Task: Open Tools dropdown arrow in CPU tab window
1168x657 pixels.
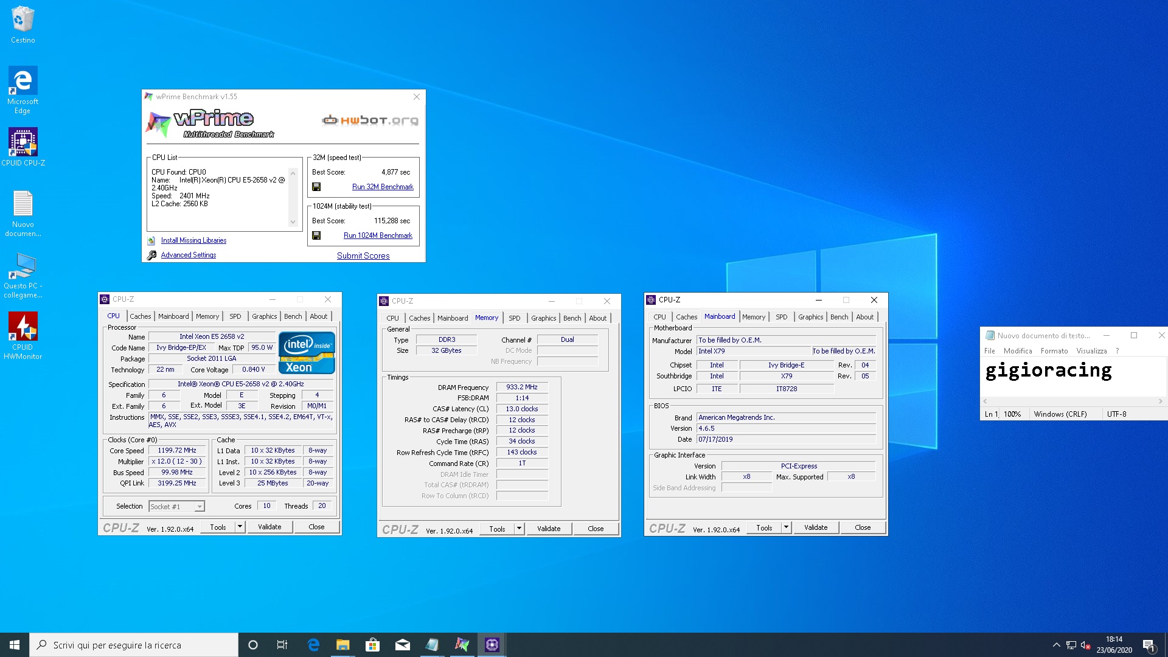Action: point(240,527)
